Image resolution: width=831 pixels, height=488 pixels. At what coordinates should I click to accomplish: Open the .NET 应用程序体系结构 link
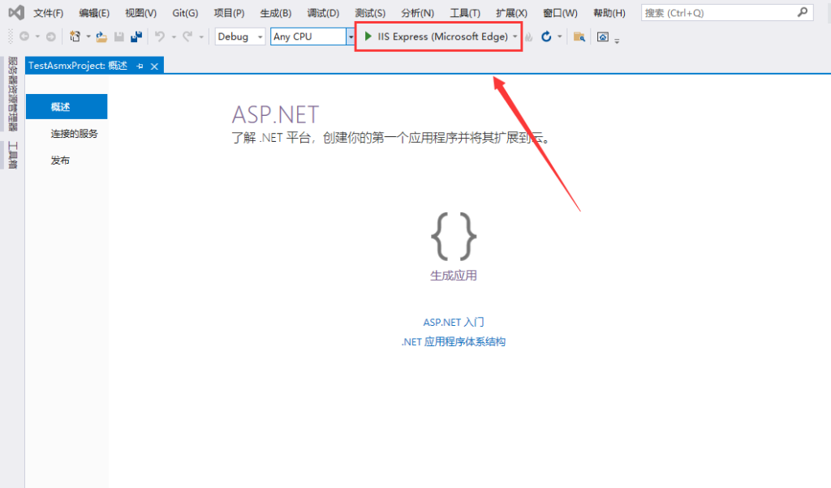[454, 341]
